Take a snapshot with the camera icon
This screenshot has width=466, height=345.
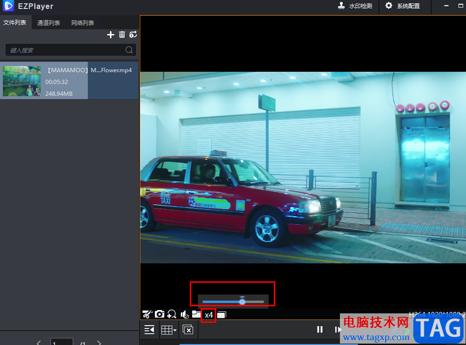pyautogui.click(x=159, y=314)
